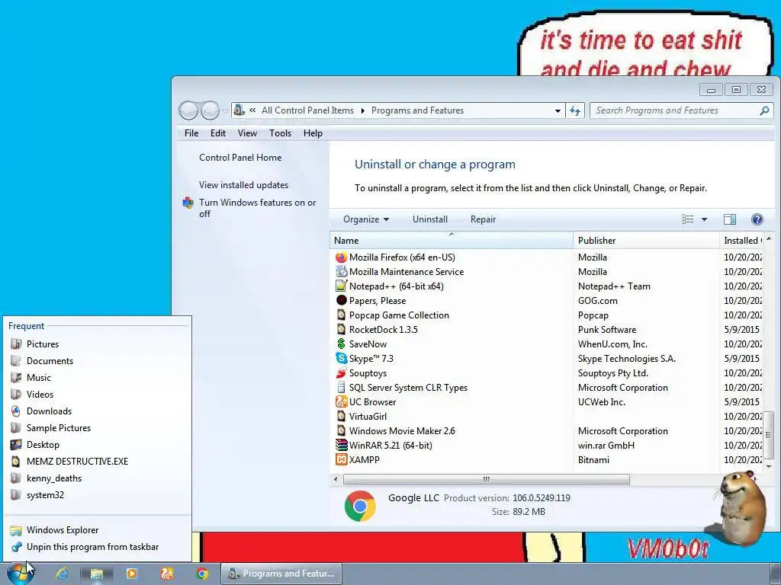Click the WinRAR 5.21 icon
The width and height of the screenshot is (781, 585).
click(x=341, y=445)
